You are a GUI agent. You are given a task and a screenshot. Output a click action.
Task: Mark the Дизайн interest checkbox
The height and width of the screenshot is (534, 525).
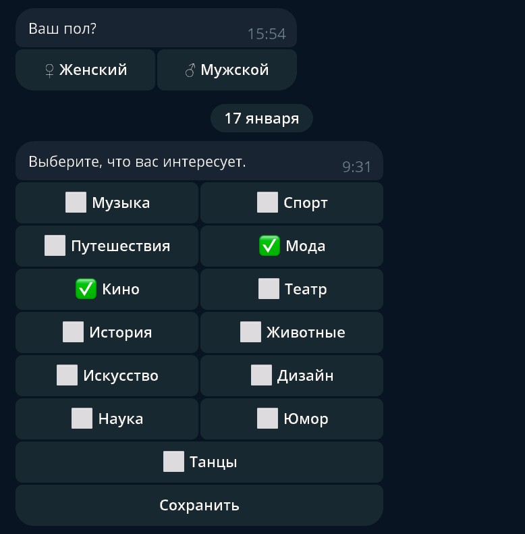[x=262, y=375]
